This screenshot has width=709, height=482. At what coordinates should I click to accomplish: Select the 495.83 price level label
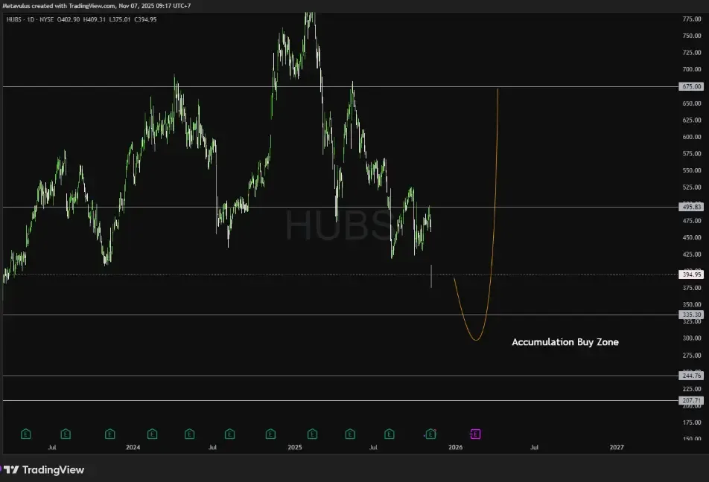(x=691, y=207)
